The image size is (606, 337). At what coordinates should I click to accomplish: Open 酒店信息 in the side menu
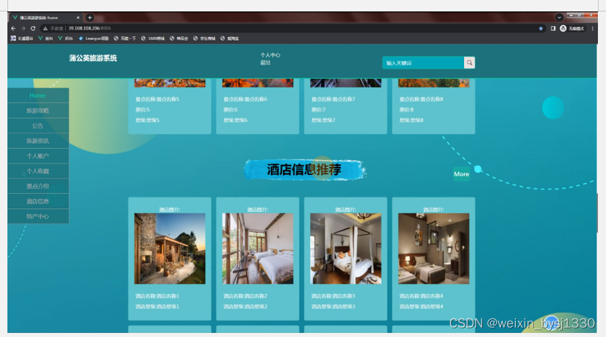[38, 201]
